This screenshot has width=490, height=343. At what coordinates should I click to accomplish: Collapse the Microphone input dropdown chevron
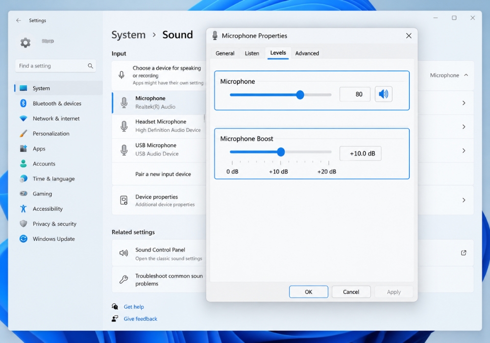coord(466,75)
